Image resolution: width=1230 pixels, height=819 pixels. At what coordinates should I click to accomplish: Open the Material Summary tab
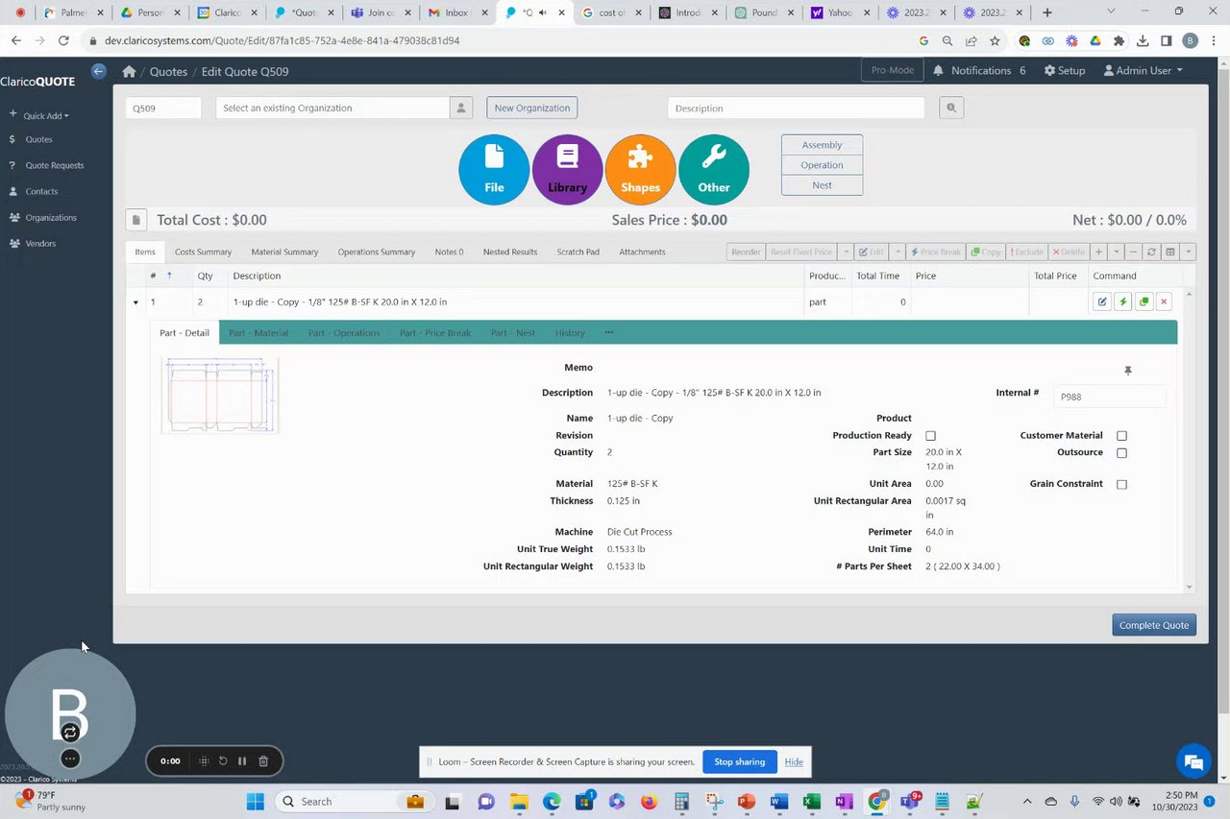click(x=284, y=252)
